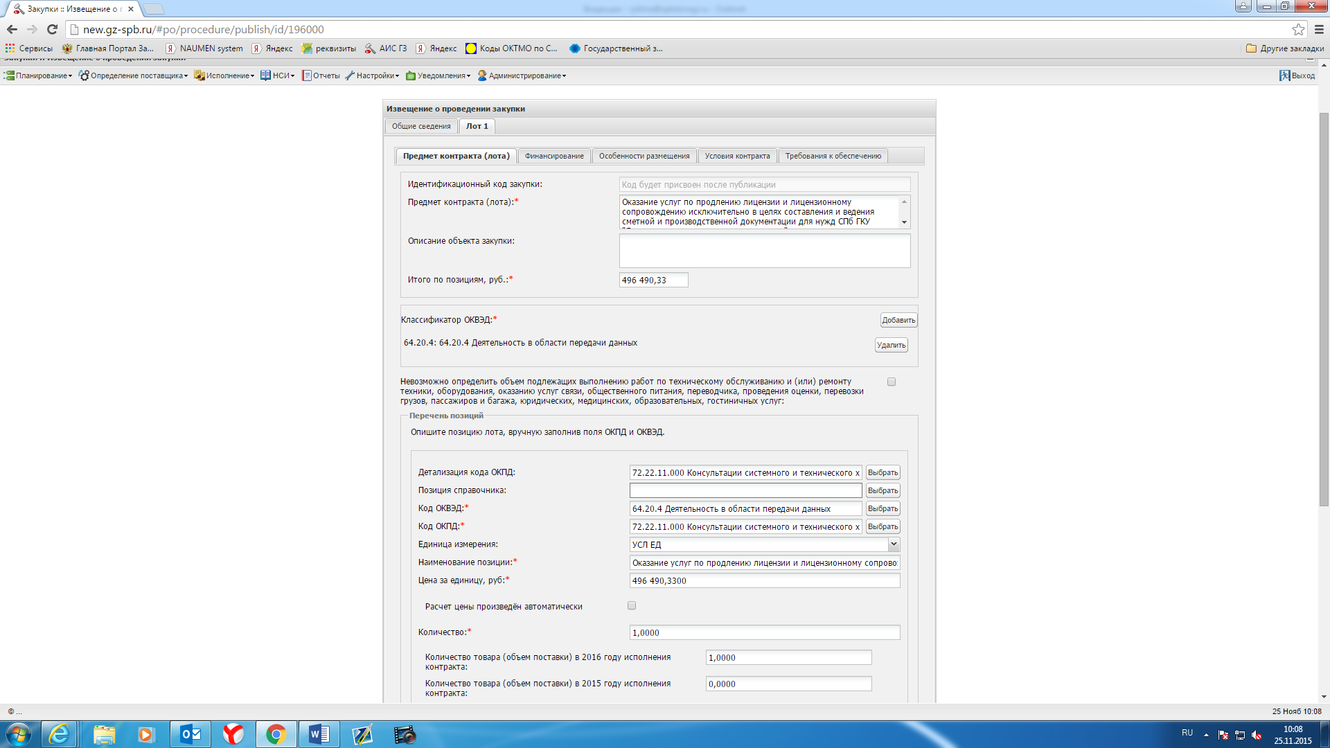Viewport: 1330px width, 748px height.
Task: Click the Выход logout icon
Action: [1284, 75]
